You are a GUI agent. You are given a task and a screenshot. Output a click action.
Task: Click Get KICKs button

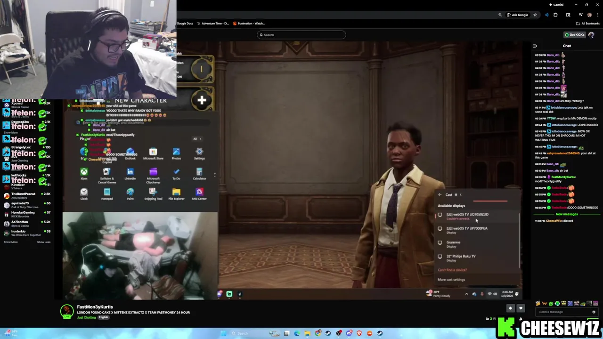575,35
